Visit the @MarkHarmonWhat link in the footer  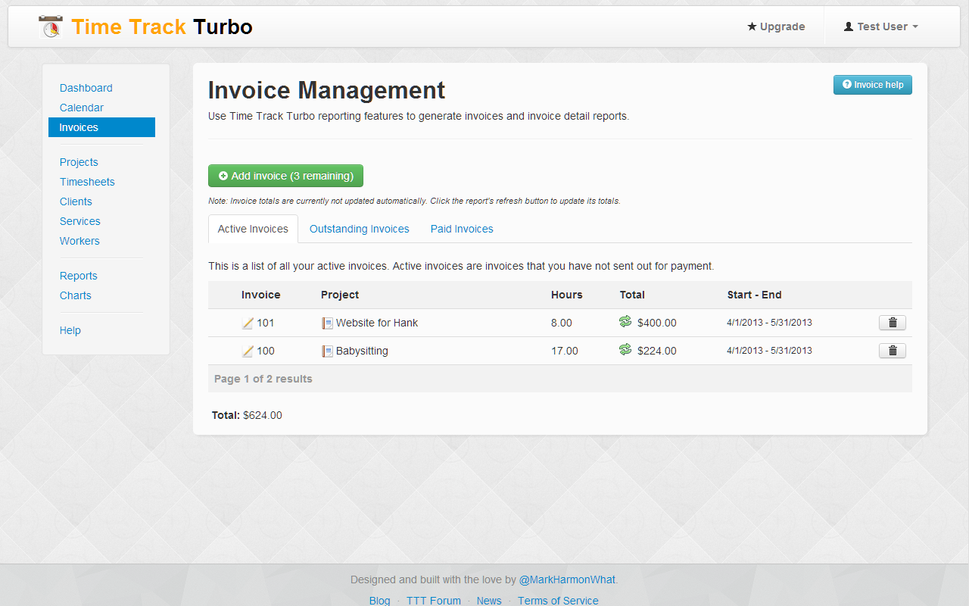point(566,579)
